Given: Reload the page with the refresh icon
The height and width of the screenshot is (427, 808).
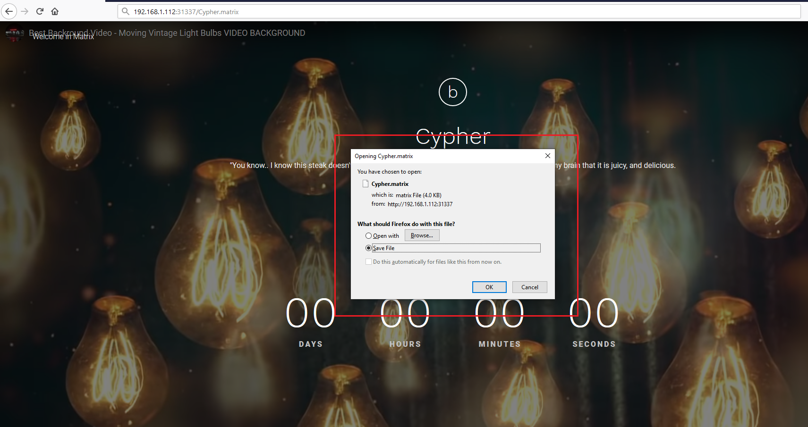Looking at the screenshot, I should 40,11.
